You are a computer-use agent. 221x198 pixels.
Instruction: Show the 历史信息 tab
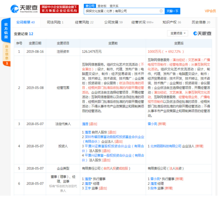tap(201, 22)
